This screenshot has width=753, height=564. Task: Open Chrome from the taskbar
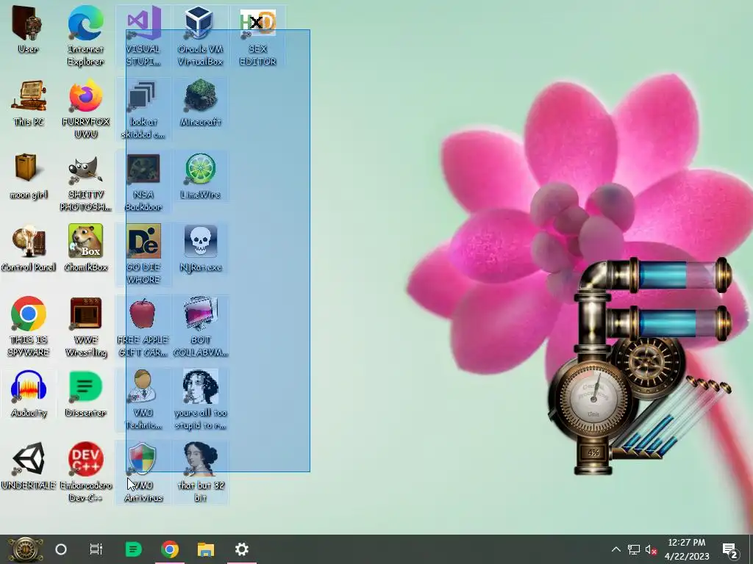coord(170,549)
